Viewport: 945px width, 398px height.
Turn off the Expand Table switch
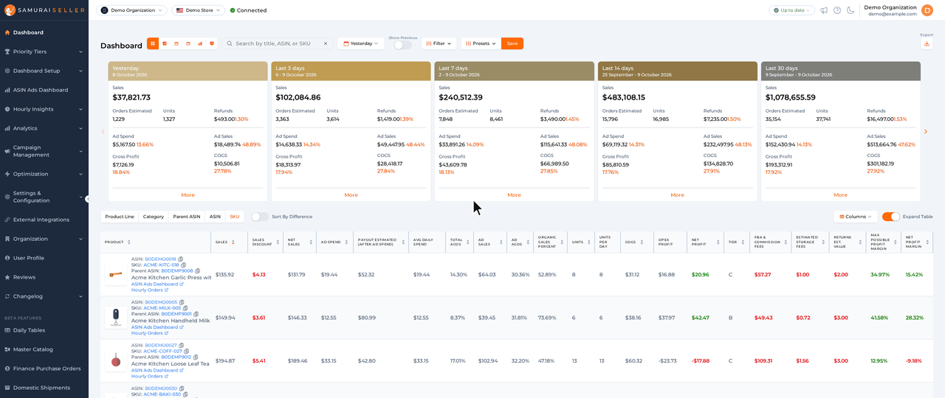coord(891,217)
